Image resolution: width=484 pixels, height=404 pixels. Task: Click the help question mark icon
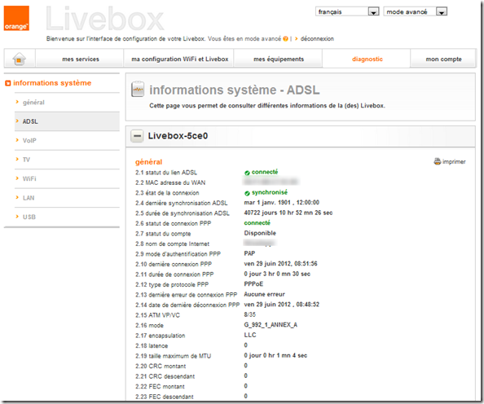[285, 39]
